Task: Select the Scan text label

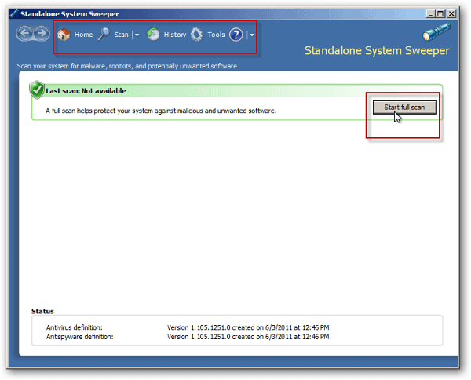Action: tap(121, 35)
